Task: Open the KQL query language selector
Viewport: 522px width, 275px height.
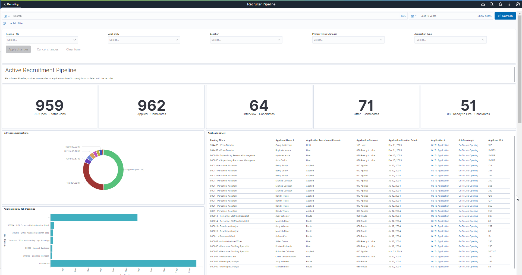Action: pos(403,16)
